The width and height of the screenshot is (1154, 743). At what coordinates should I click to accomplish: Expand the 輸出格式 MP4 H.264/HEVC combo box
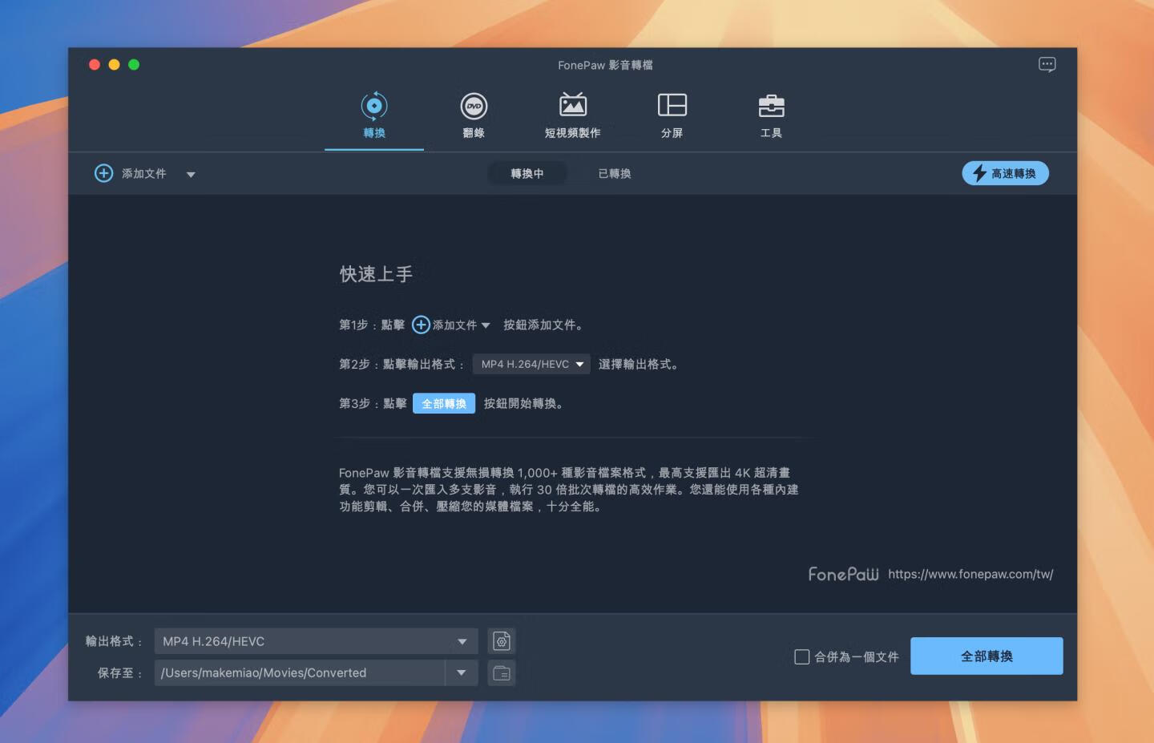pyautogui.click(x=316, y=641)
